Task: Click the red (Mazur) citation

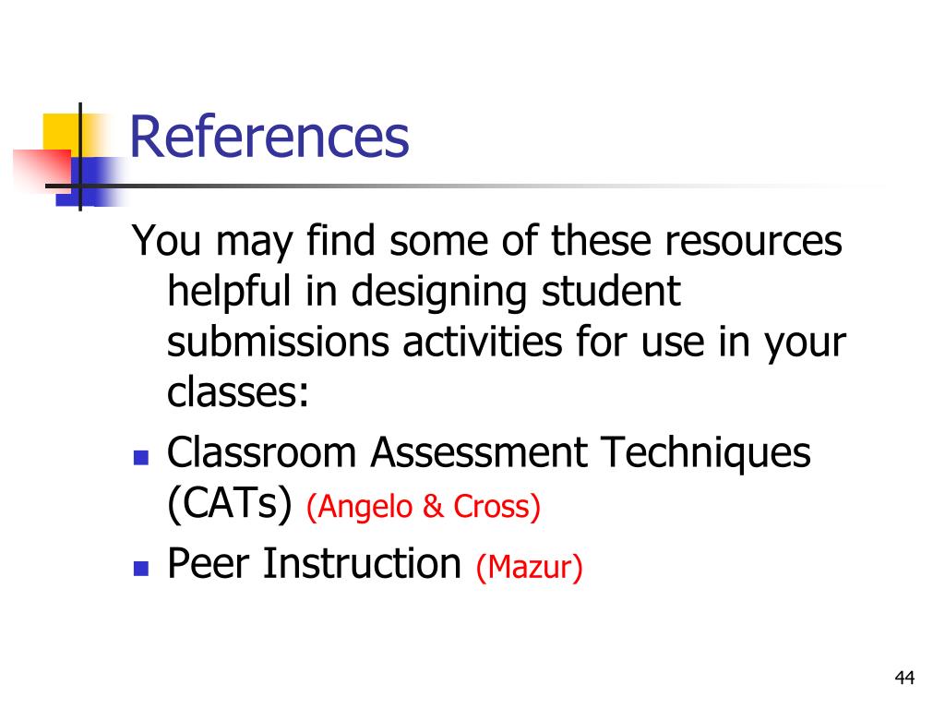Action: [529, 568]
